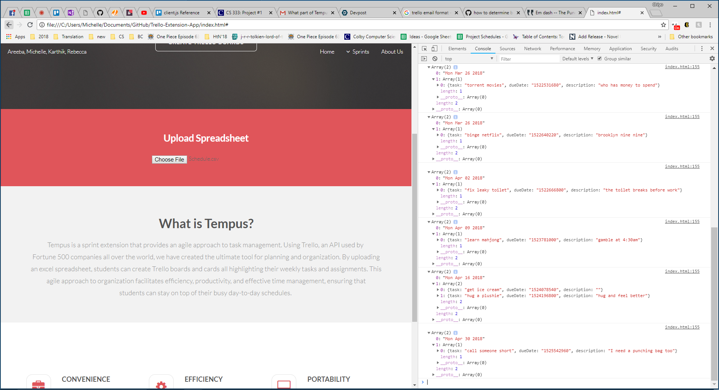The width and height of the screenshot is (719, 390).
Task: Open the Audits tab in DevTools
Action: tap(672, 49)
